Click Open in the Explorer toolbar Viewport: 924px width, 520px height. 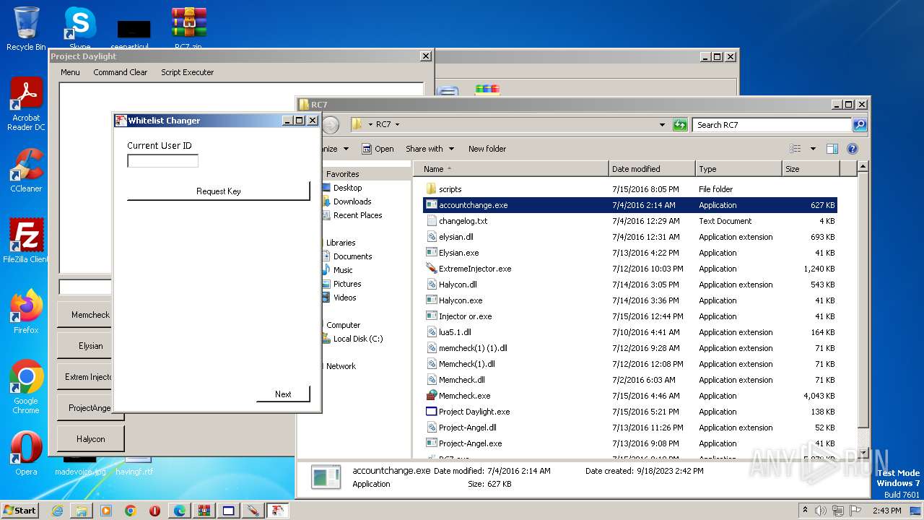[378, 149]
